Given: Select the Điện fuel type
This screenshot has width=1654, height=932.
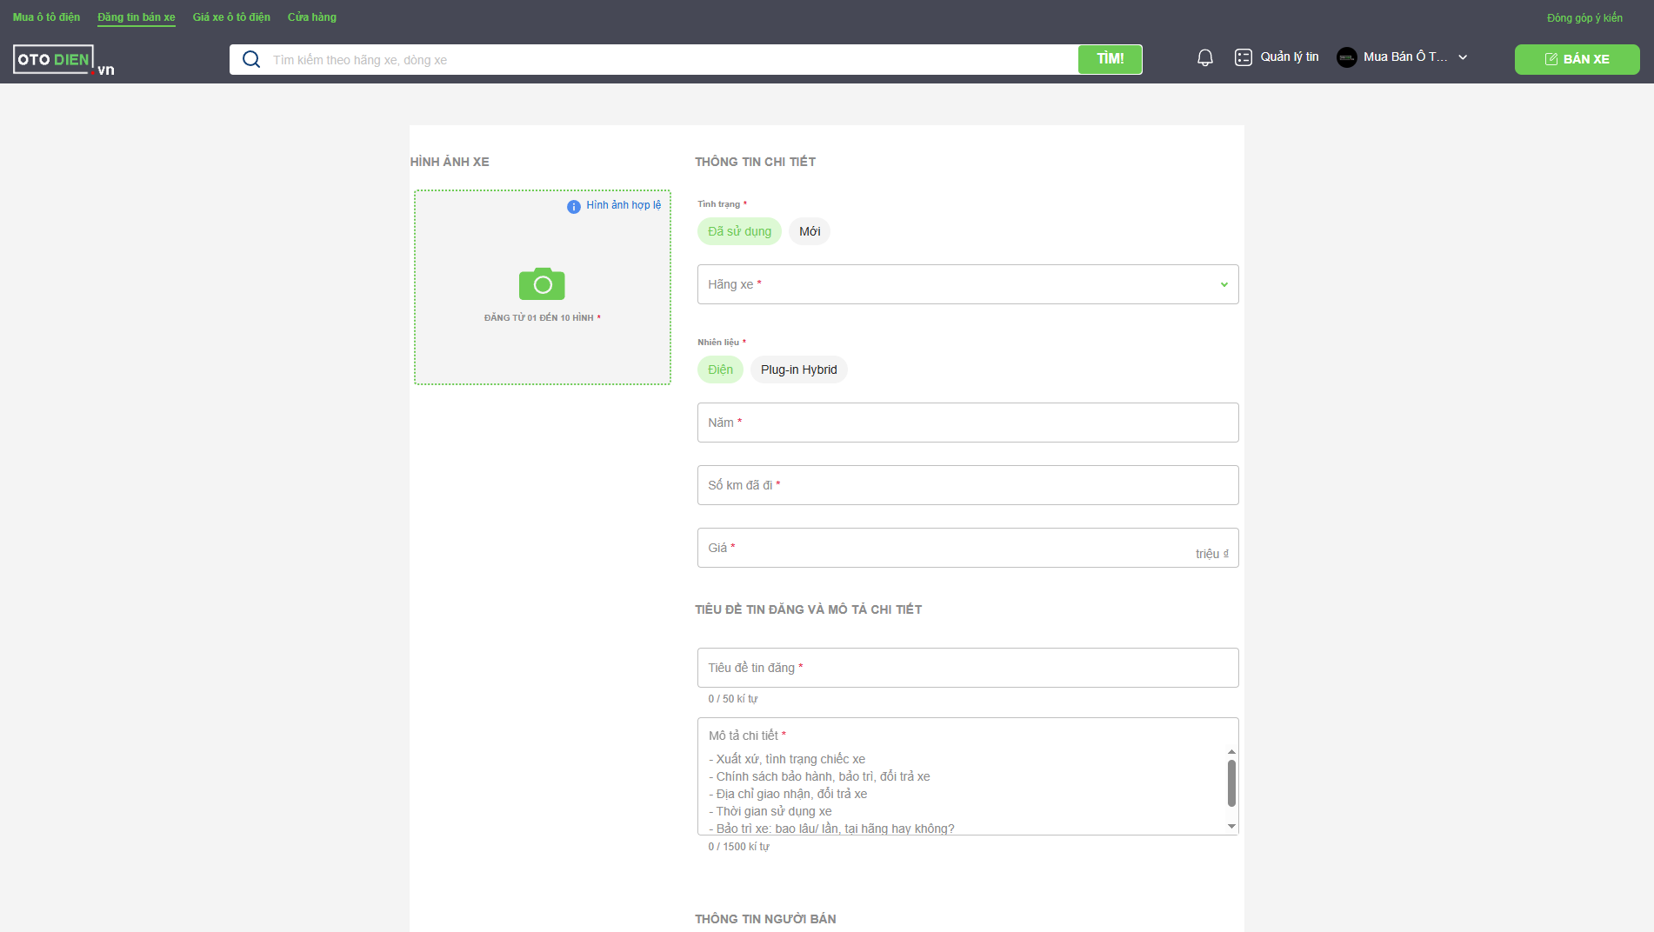Looking at the screenshot, I should 720,369.
